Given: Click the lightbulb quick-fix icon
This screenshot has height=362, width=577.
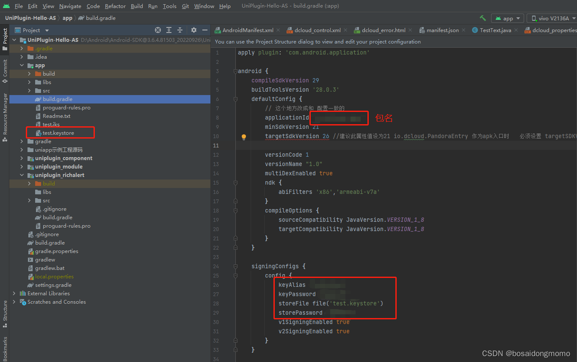Looking at the screenshot, I should (x=244, y=137).
